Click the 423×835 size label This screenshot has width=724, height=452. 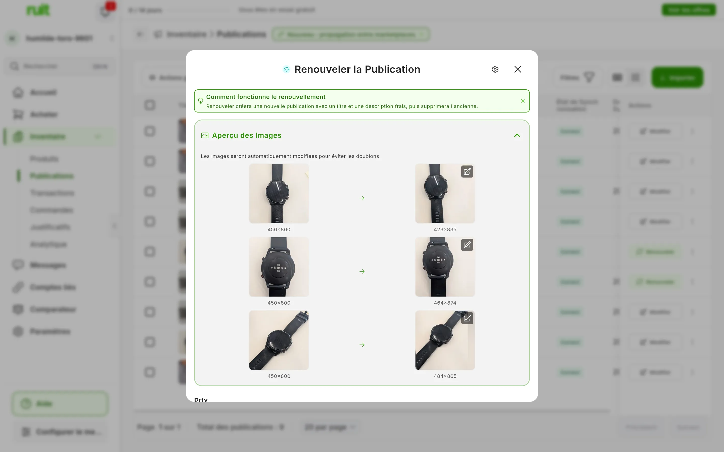pos(445,230)
